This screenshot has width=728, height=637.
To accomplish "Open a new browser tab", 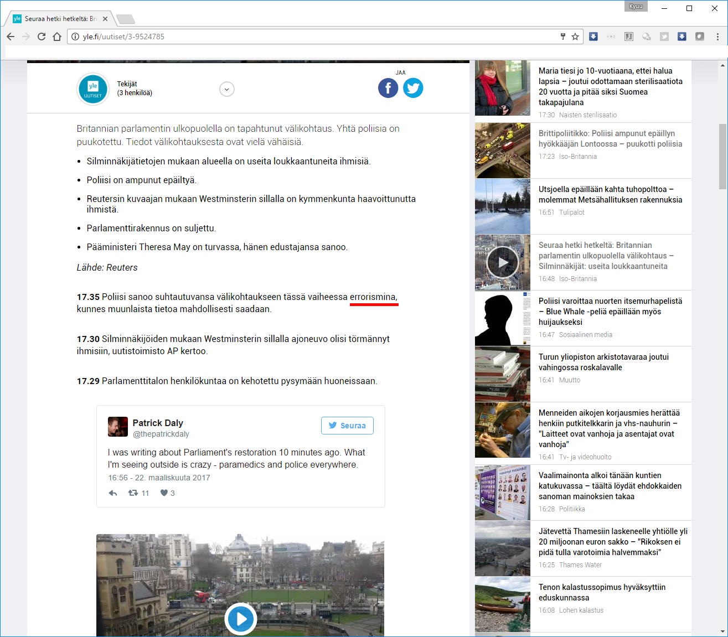I will (126, 19).
